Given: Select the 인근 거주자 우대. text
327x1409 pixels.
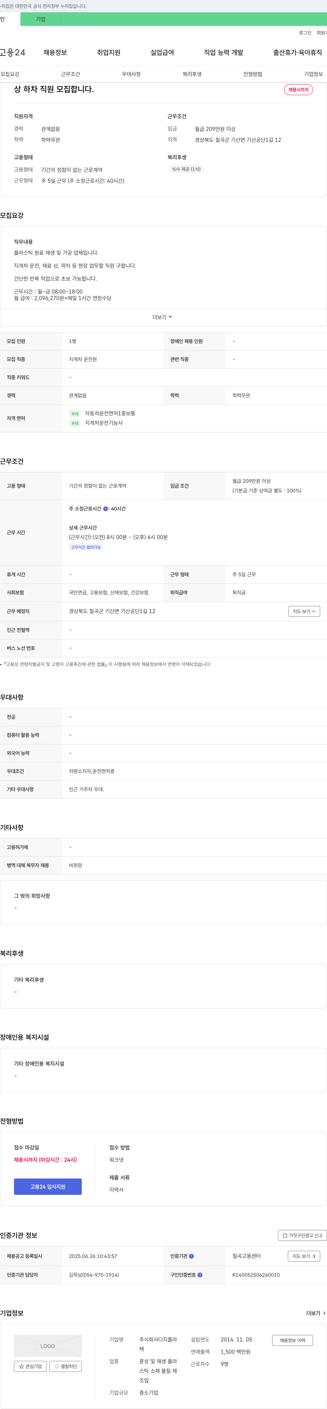Looking at the screenshot, I should pyautogui.click(x=87, y=789).
